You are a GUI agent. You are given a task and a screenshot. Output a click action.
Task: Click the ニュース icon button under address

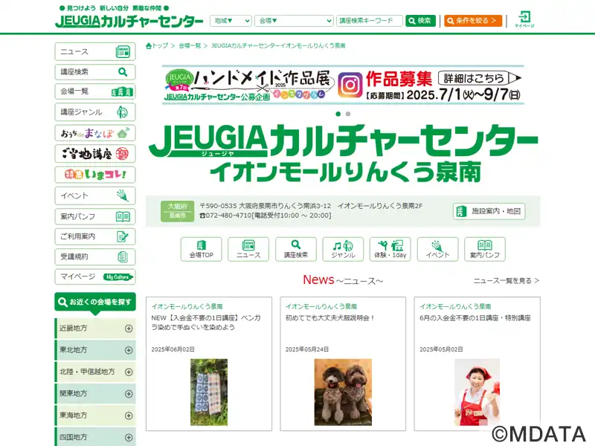coord(248,249)
